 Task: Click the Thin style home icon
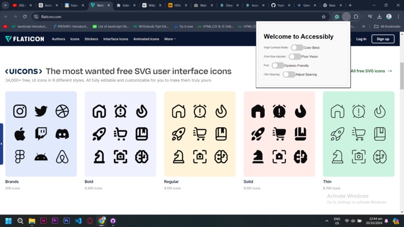337,111
